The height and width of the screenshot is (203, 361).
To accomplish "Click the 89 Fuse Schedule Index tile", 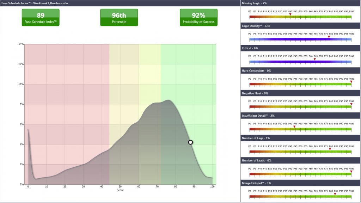I will pos(41,18).
